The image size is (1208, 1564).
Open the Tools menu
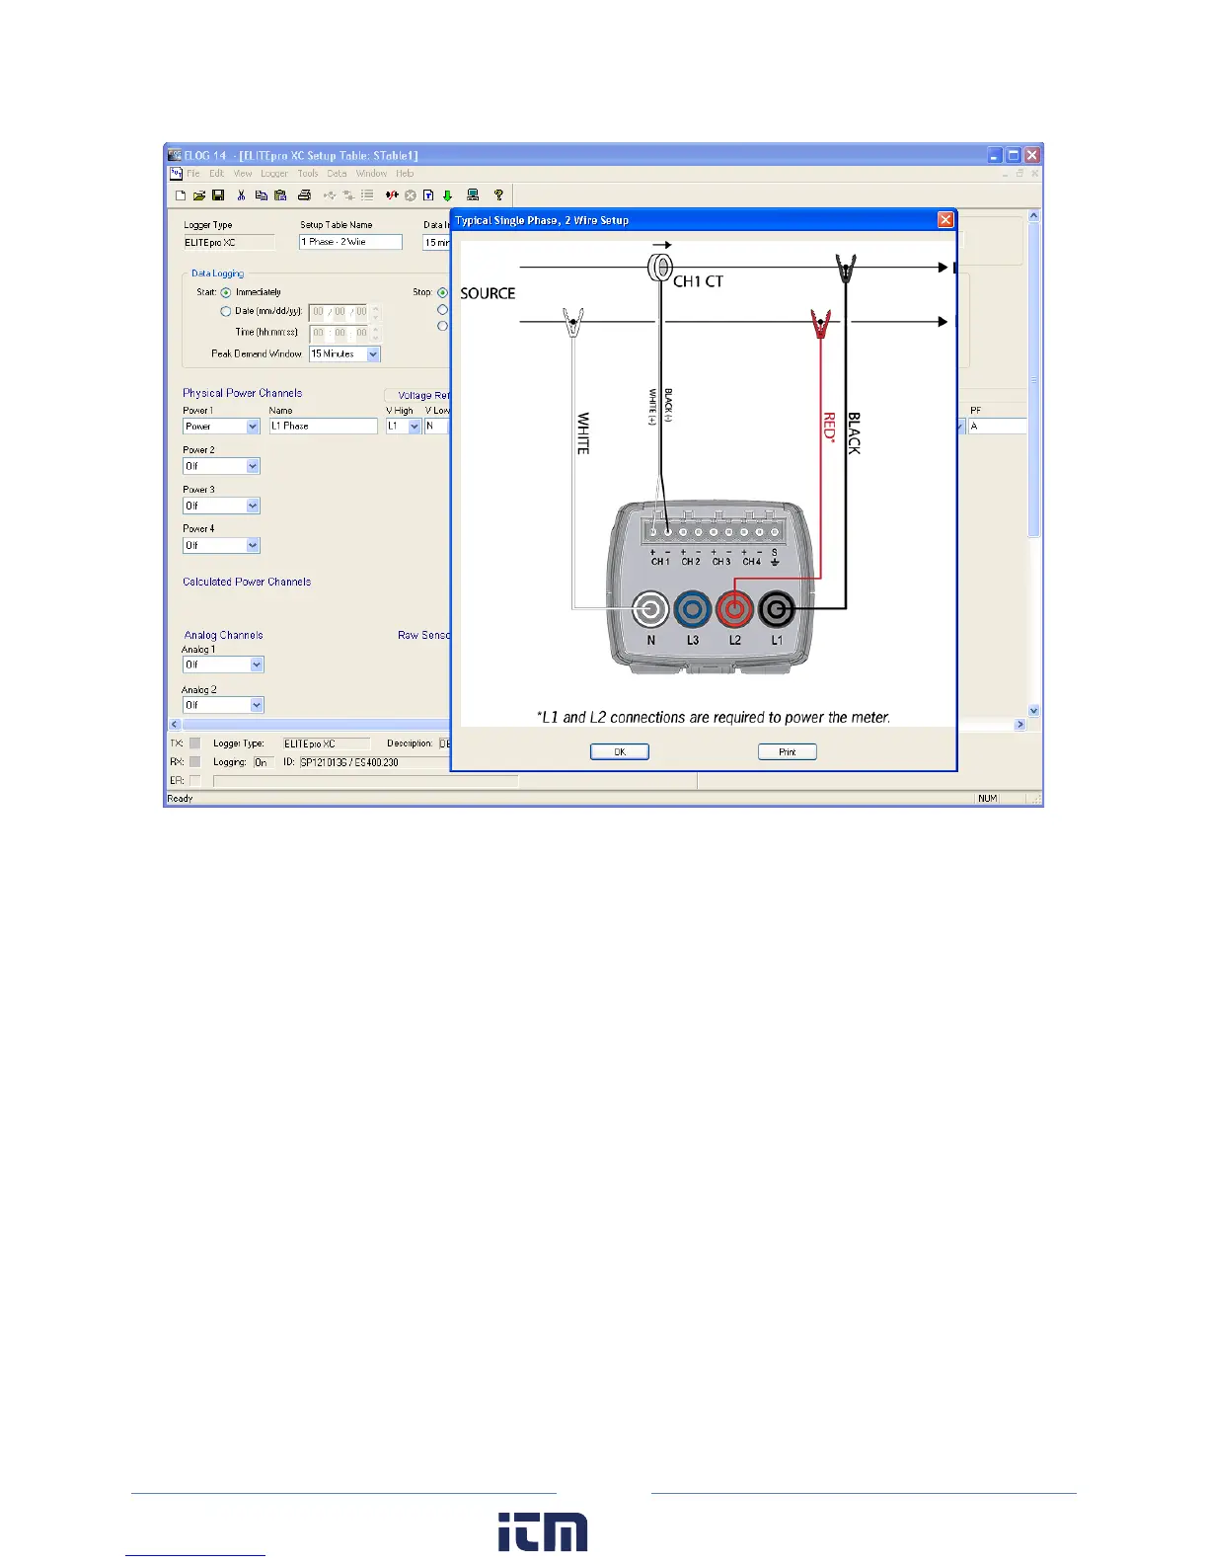(x=308, y=173)
